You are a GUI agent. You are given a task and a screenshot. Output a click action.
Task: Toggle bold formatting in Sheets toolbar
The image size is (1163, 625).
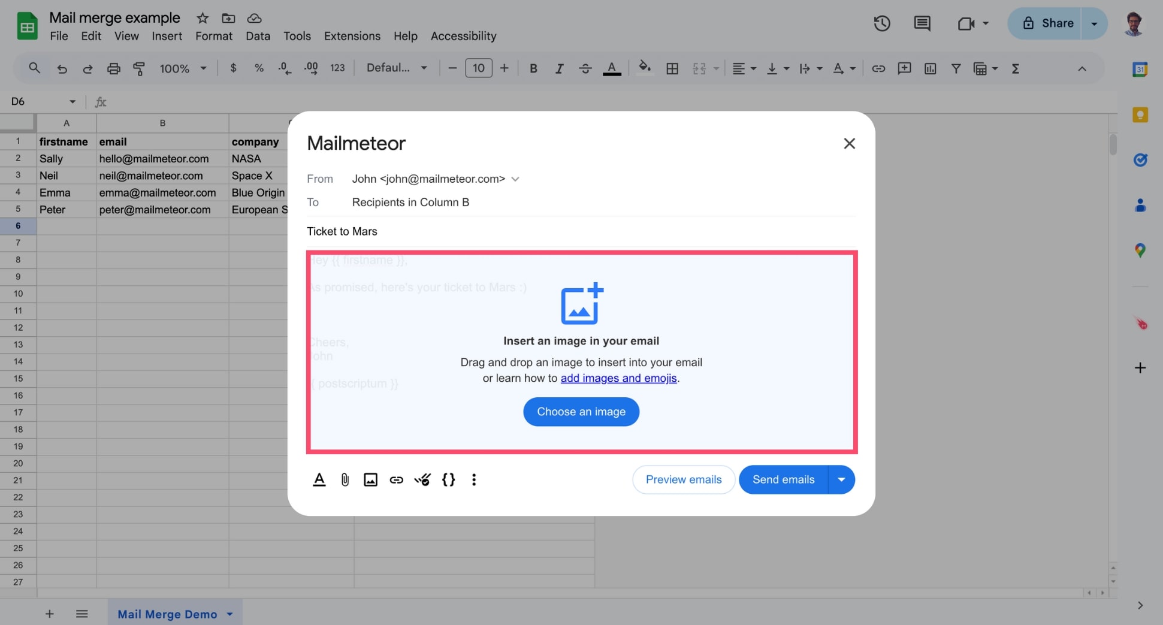(x=533, y=68)
